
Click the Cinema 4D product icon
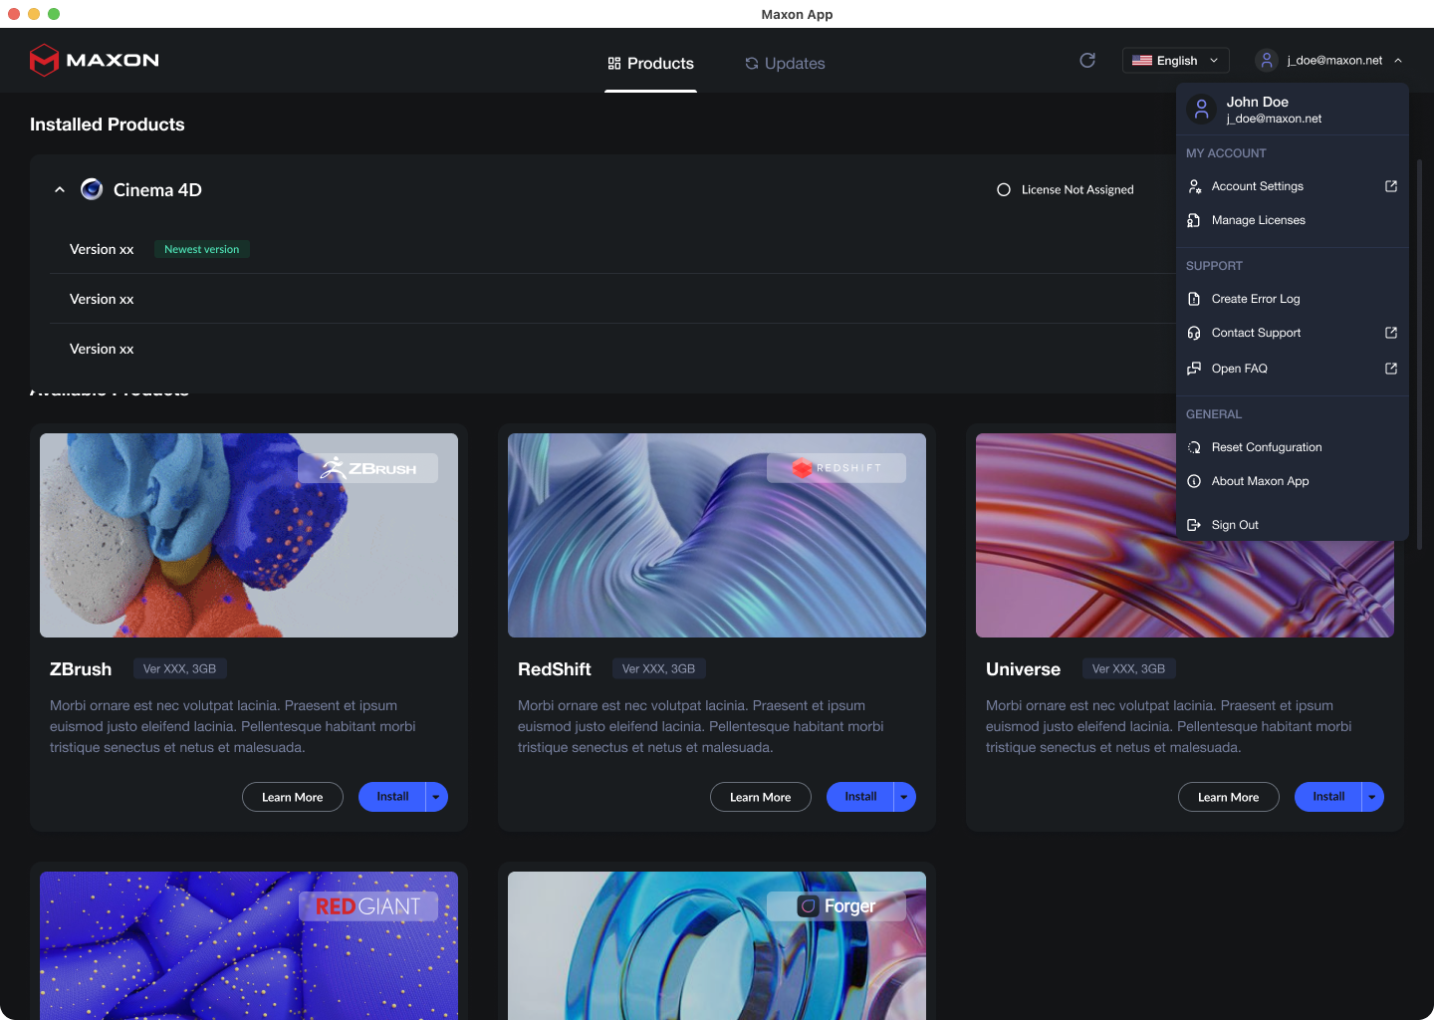point(92,189)
